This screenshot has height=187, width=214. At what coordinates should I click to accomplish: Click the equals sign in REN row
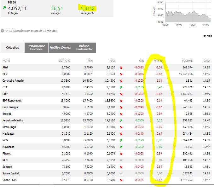(121, 160)
